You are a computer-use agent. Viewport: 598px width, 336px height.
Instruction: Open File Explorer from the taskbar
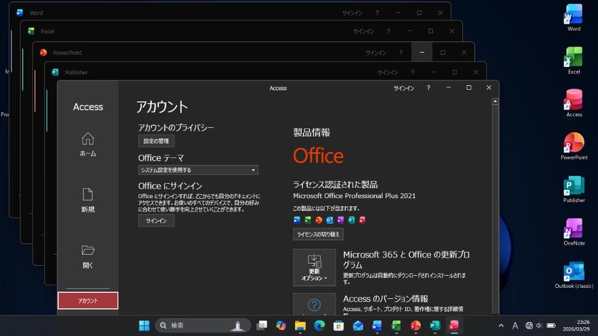[300, 325]
